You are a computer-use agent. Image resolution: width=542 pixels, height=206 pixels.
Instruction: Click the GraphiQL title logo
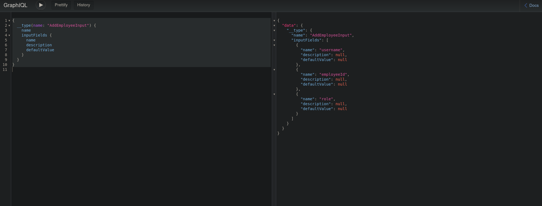pyautogui.click(x=16, y=5)
